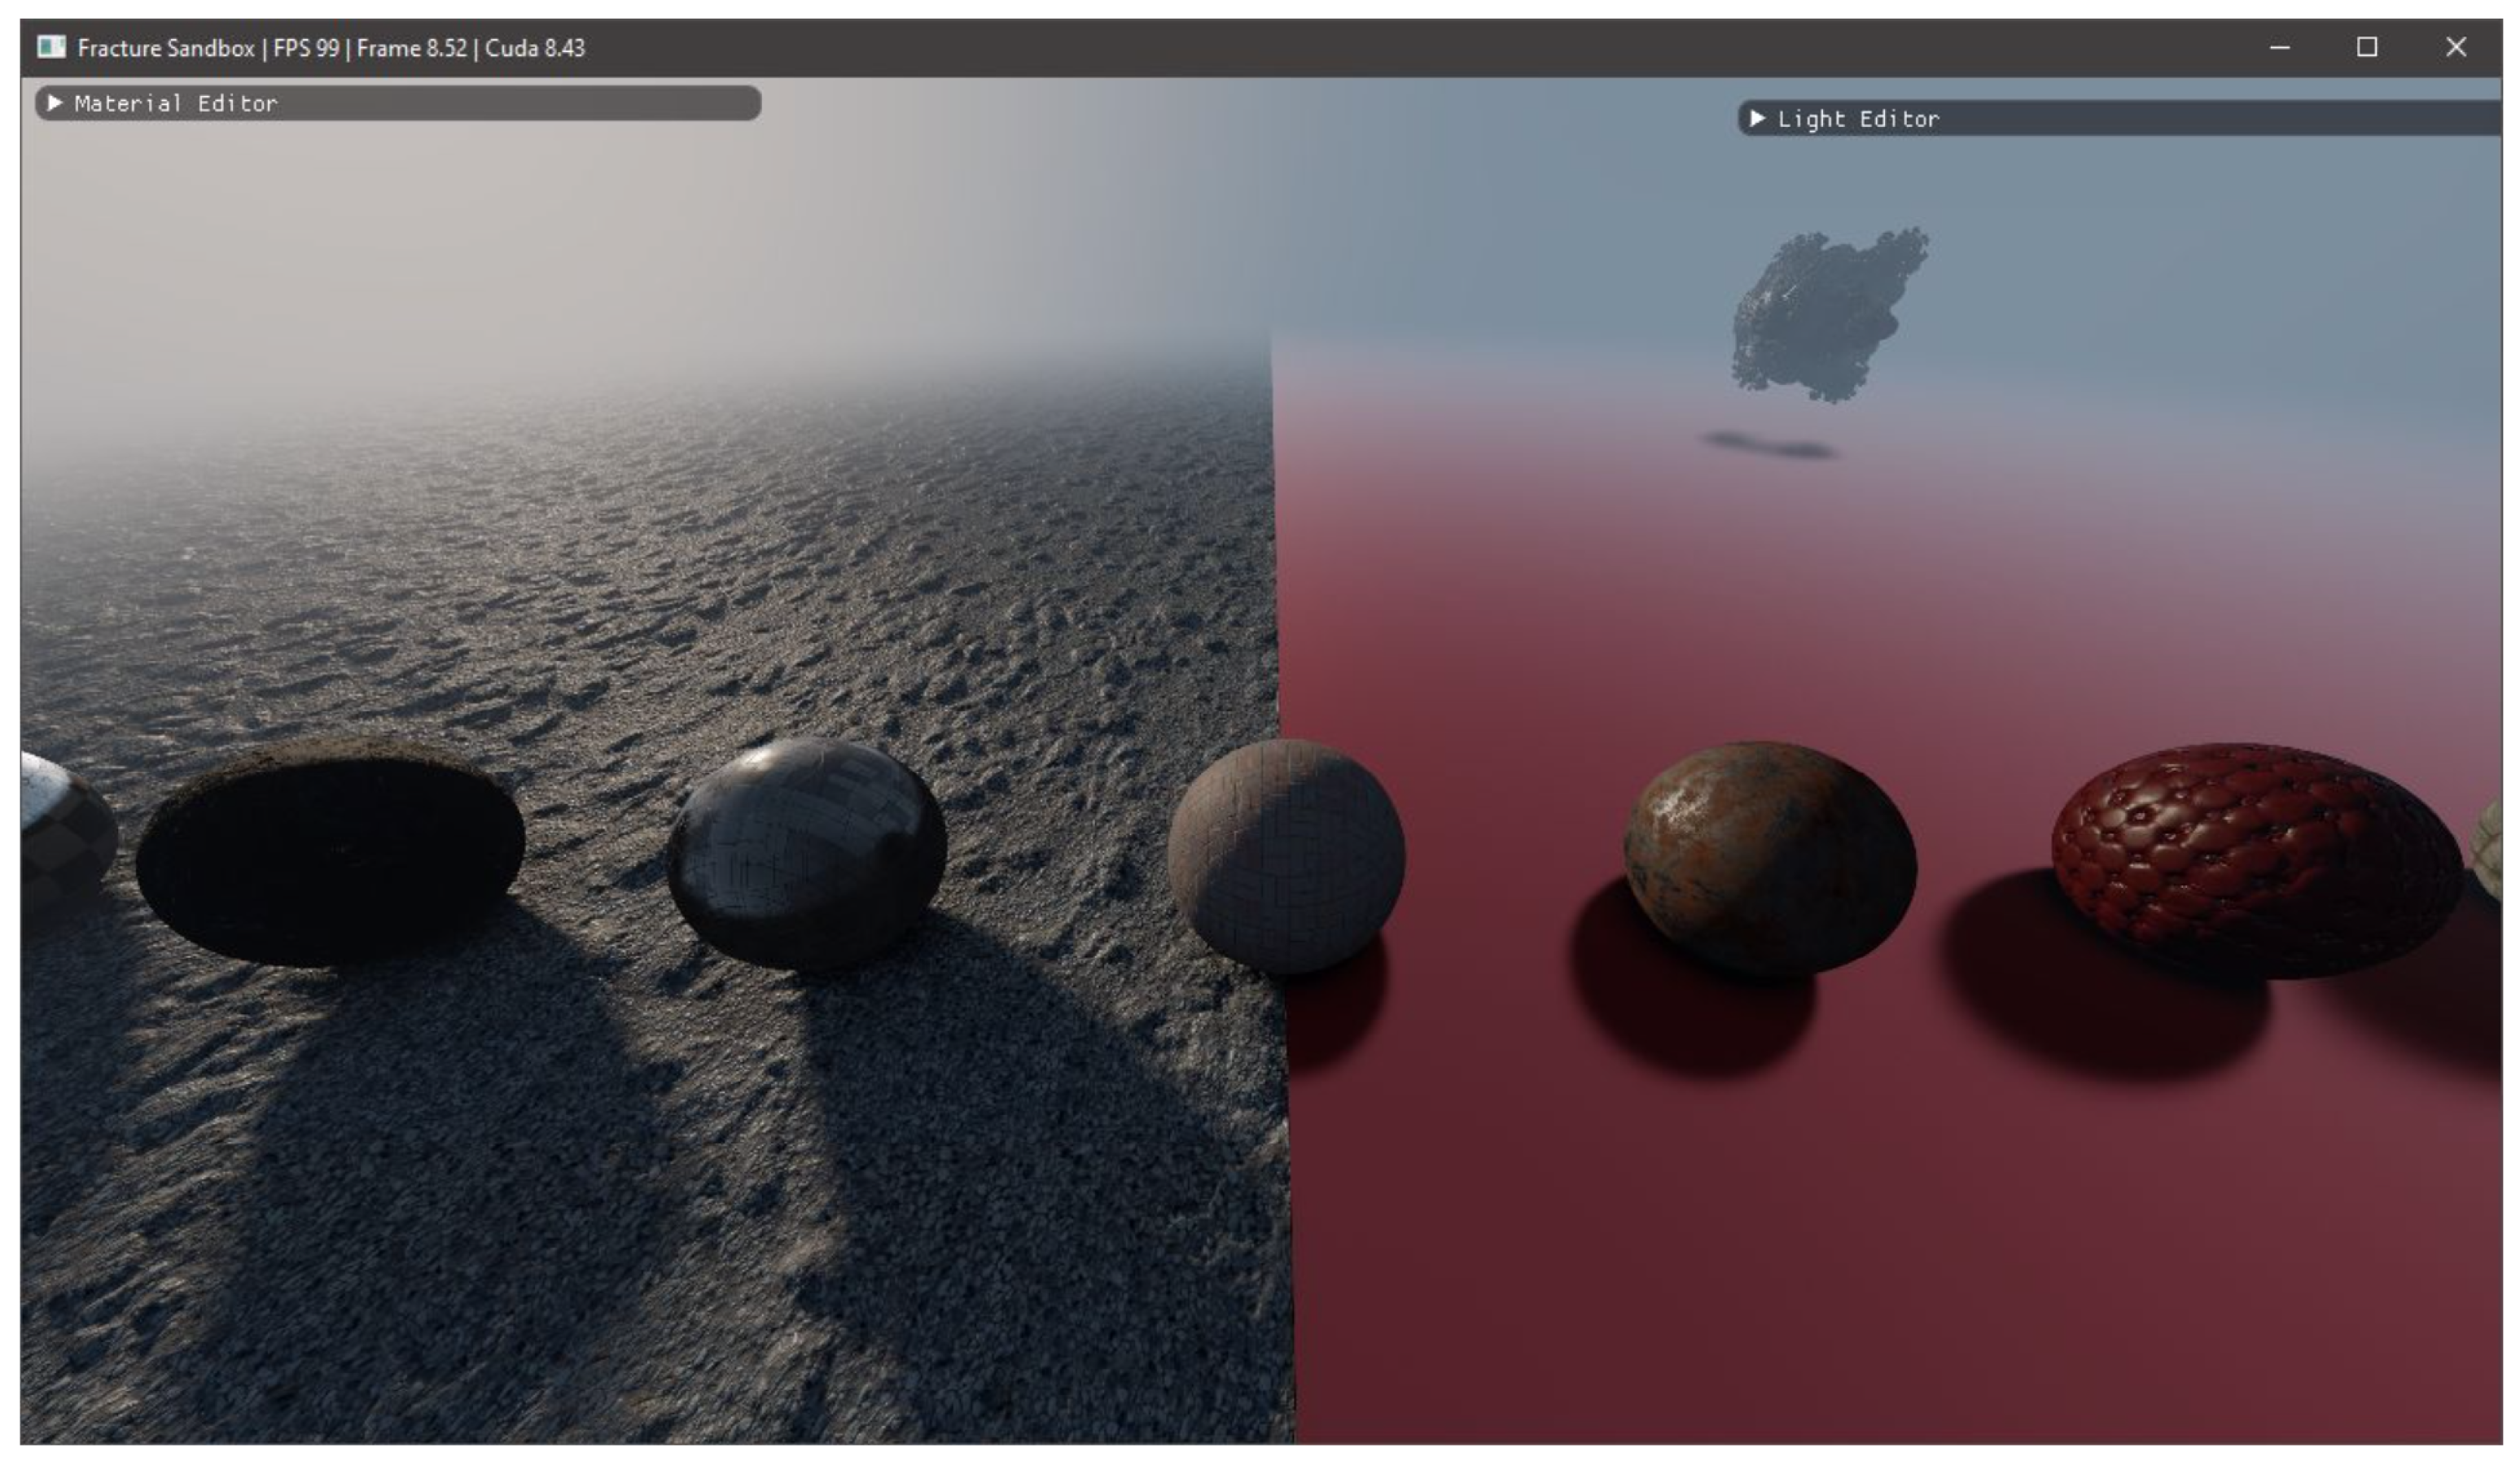Maximize the Fracture Sandbox window

2367,47
